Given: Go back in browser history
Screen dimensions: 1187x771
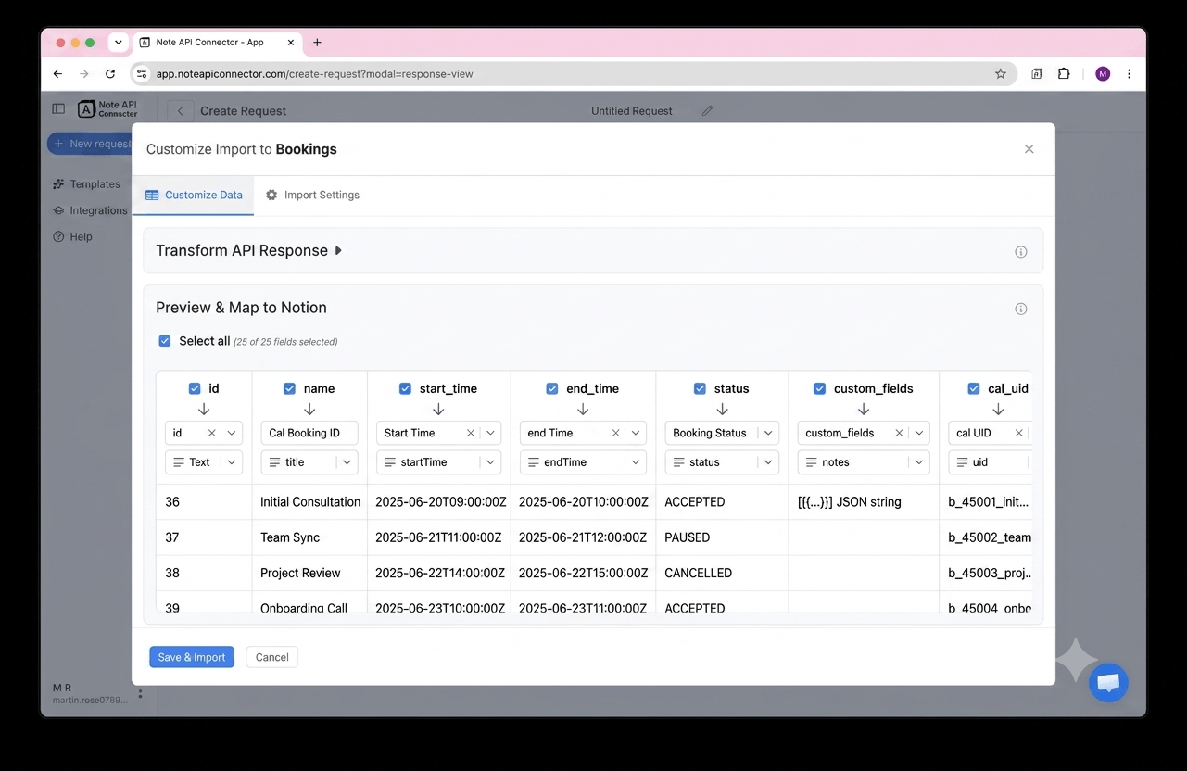Looking at the screenshot, I should click(57, 74).
